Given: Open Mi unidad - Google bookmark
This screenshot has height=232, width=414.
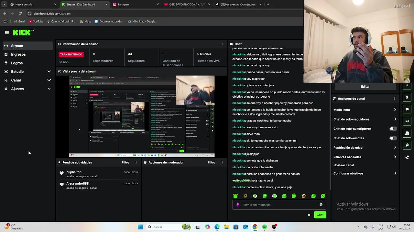Looking at the screenshot, I should click(142, 22).
